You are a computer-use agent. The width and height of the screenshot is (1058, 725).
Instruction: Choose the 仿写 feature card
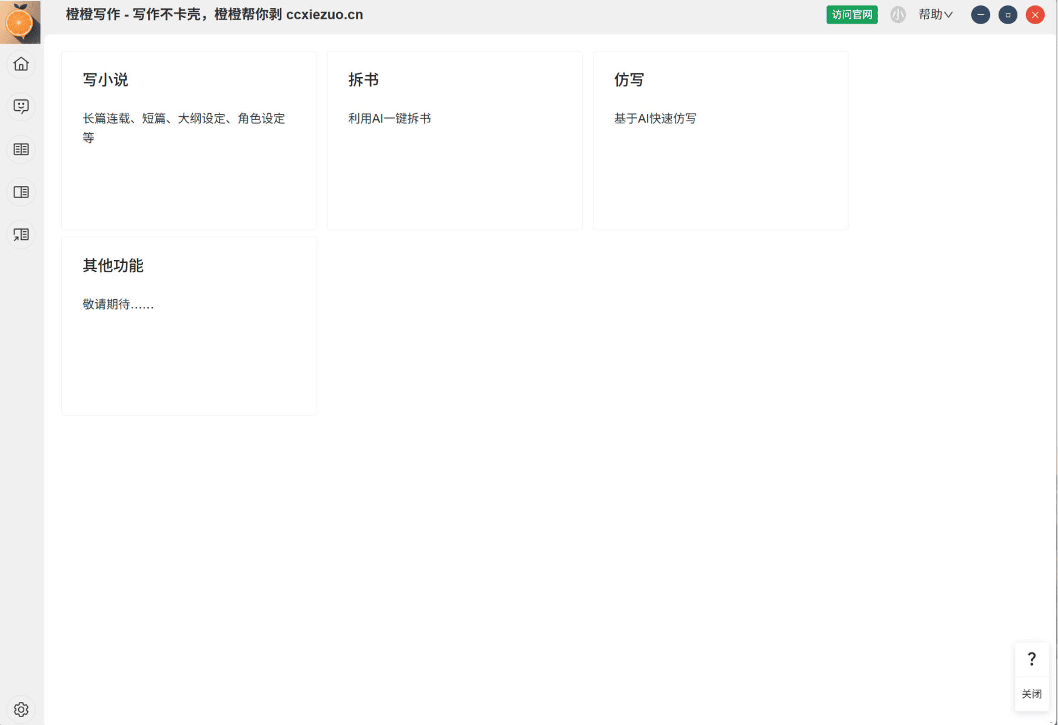coord(720,140)
